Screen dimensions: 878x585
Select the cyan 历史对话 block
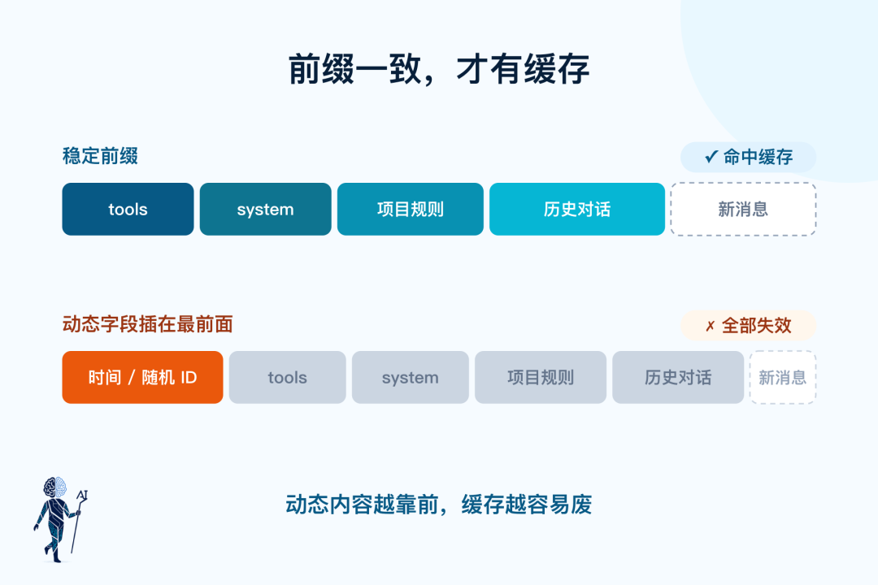click(x=576, y=209)
